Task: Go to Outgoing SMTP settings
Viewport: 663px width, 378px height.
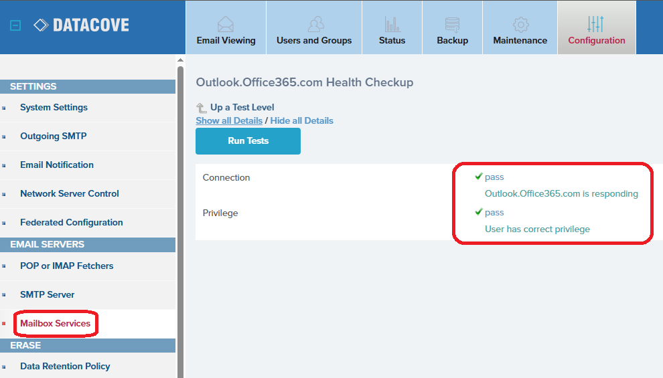Action: (53, 136)
